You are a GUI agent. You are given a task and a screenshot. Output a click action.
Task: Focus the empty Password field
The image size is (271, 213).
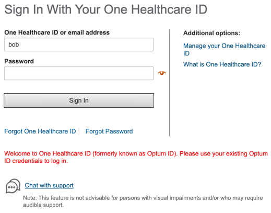point(79,73)
